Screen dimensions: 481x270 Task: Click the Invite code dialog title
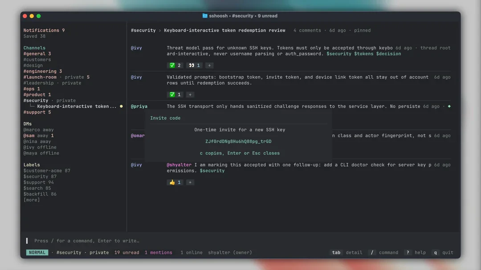click(x=165, y=118)
